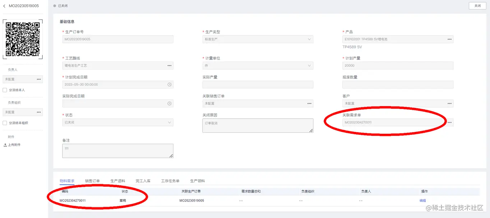The image size is (490, 218).
Task: Click the 关闭原因 text area
Action: pyautogui.click(x=258, y=126)
